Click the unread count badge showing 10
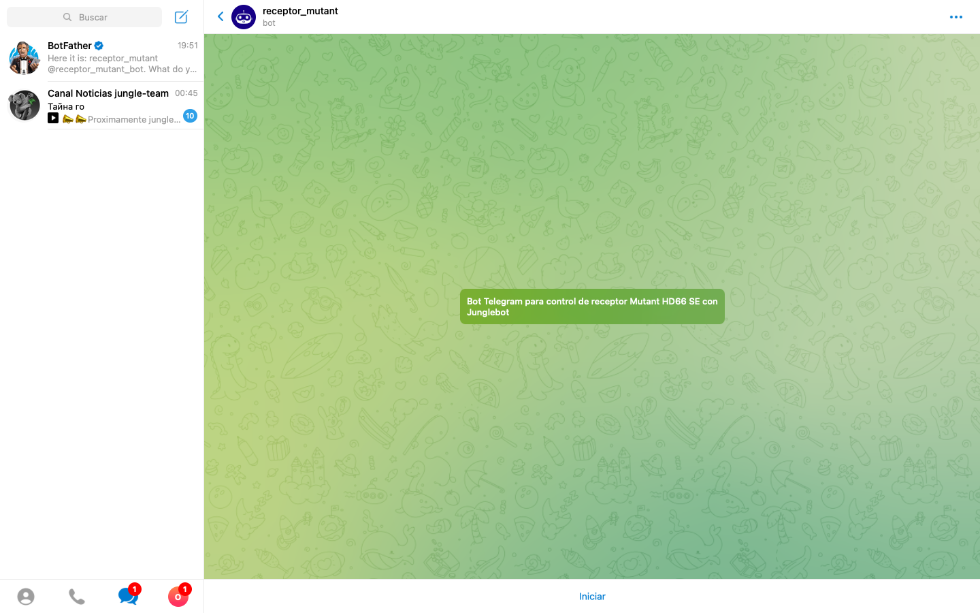The height and width of the screenshot is (613, 980). (x=190, y=116)
